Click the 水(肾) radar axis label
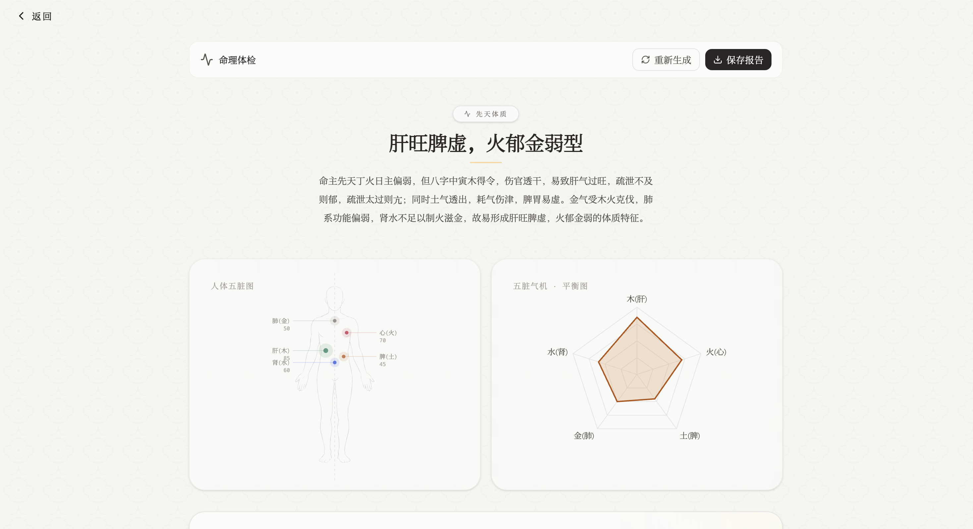Image resolution: width=973 pixels, height=529 pixels. coord(557,352)
